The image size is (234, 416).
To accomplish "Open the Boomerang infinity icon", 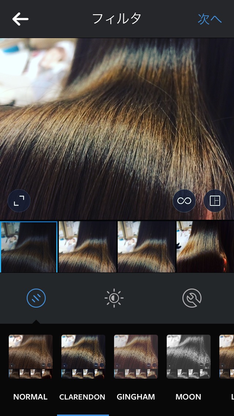I will click(184, 201).
